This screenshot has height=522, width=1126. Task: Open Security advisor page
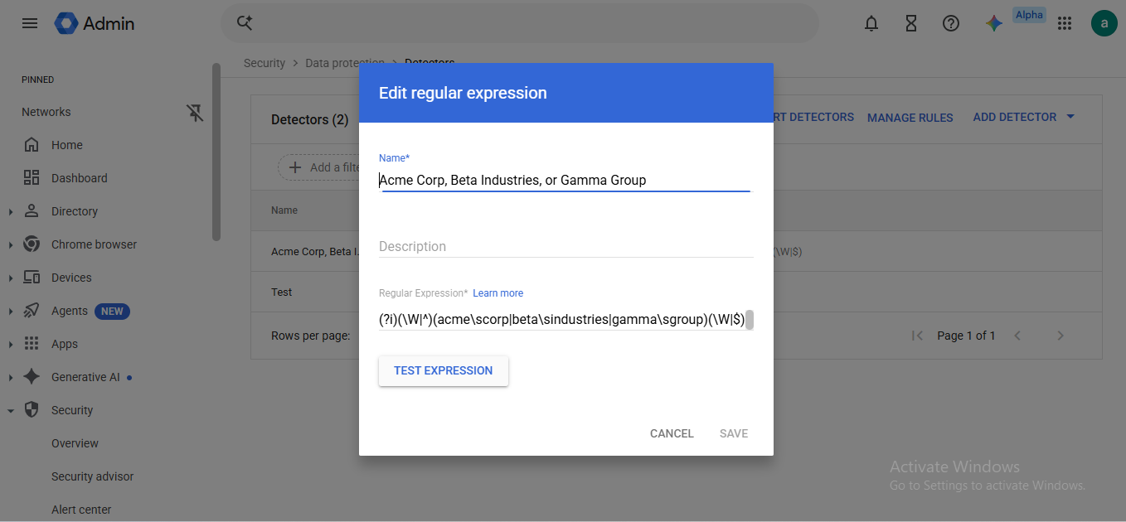(92, 476)
